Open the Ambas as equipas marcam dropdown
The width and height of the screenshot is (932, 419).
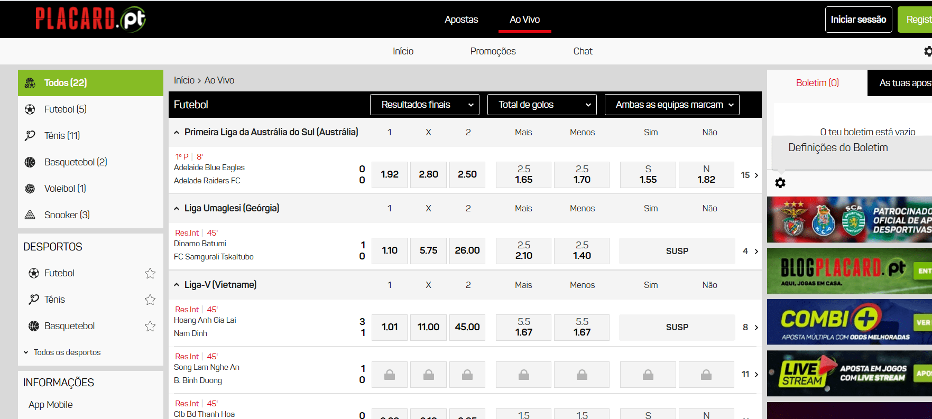672,105
